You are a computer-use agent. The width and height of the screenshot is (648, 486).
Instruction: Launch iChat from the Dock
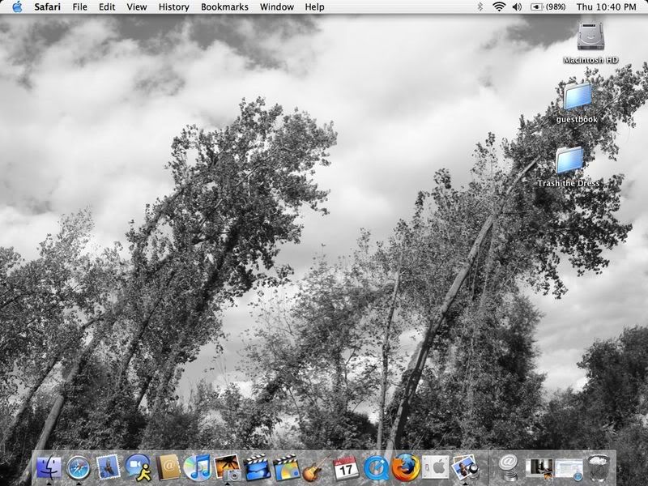[x=138, y=468]
